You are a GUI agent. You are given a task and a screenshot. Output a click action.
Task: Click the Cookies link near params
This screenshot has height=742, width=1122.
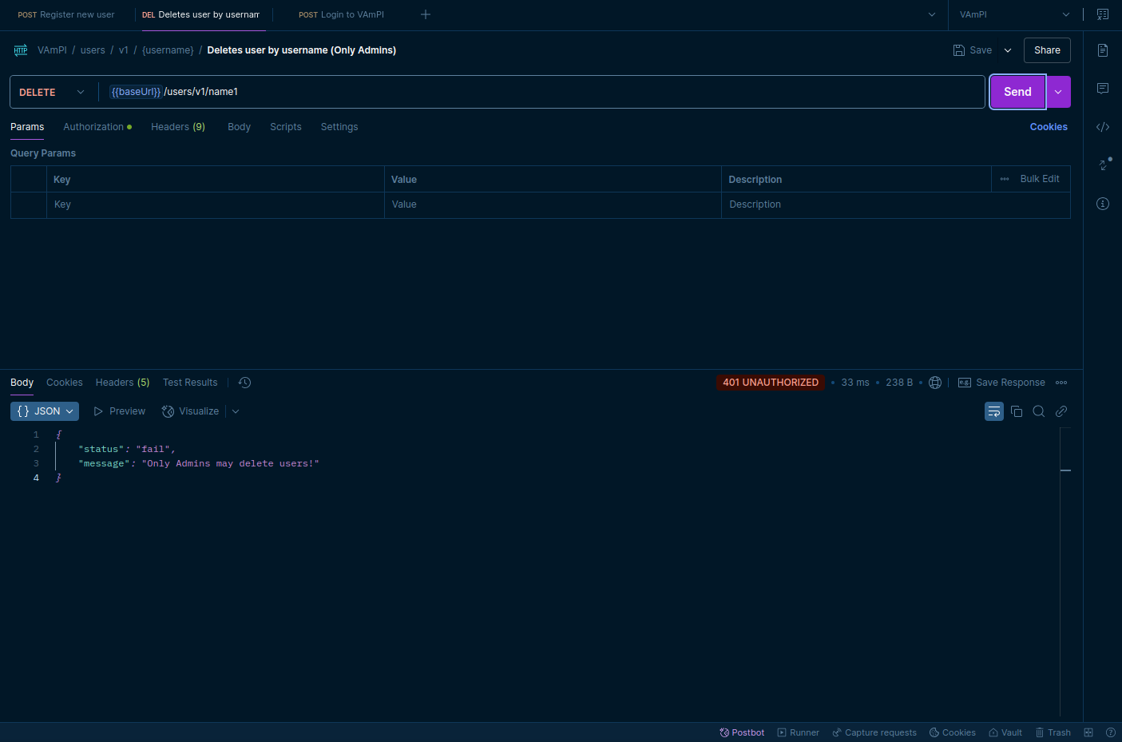point(1049,127)
